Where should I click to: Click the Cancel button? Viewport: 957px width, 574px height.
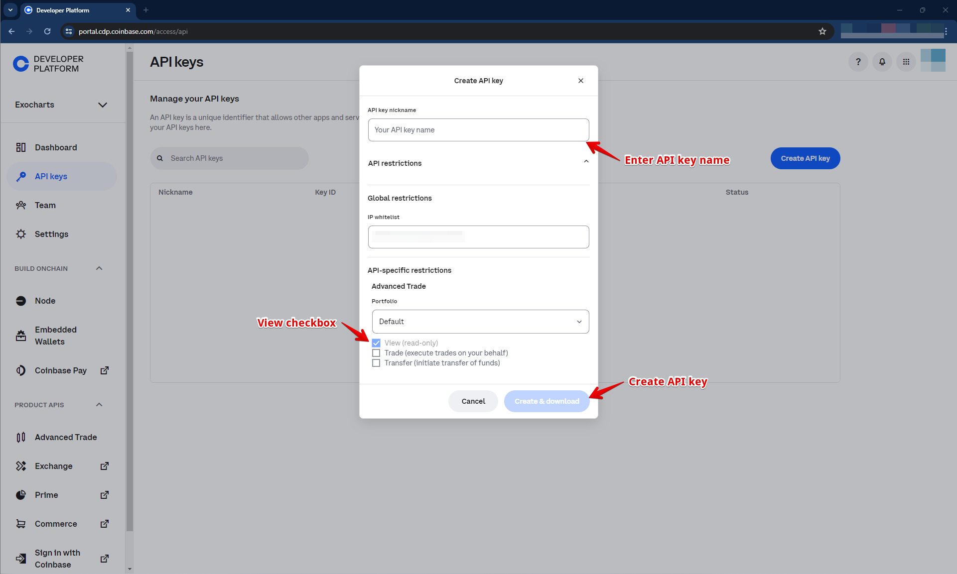click(x=473, y=401)
